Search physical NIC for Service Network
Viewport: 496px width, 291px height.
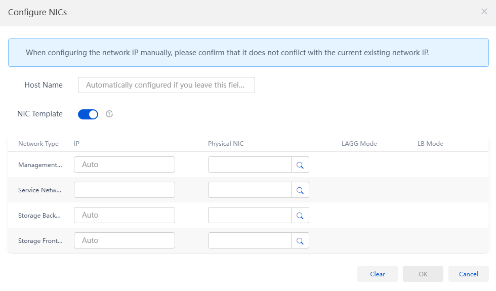click(300, 190)
